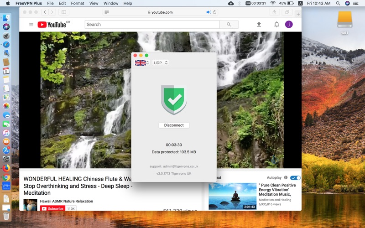The width and height of the screenshot is (365, 228).
Task: Open the YouTube upload video icon
Action: pos(259,25)
